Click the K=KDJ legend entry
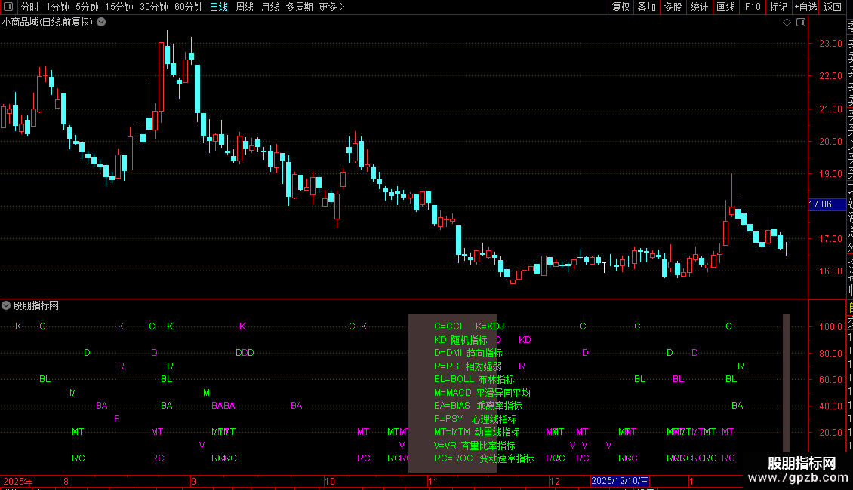This screenshot has width=853, height=490. click(490, 326)
